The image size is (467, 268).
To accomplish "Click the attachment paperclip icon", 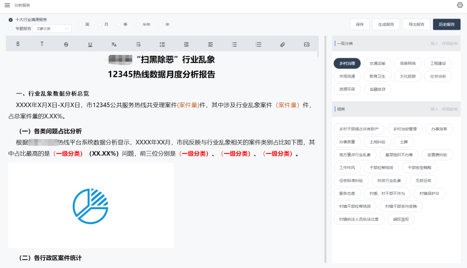I will tap(282, 44).
